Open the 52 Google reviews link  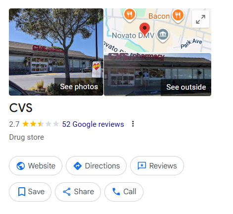point(93,124)
